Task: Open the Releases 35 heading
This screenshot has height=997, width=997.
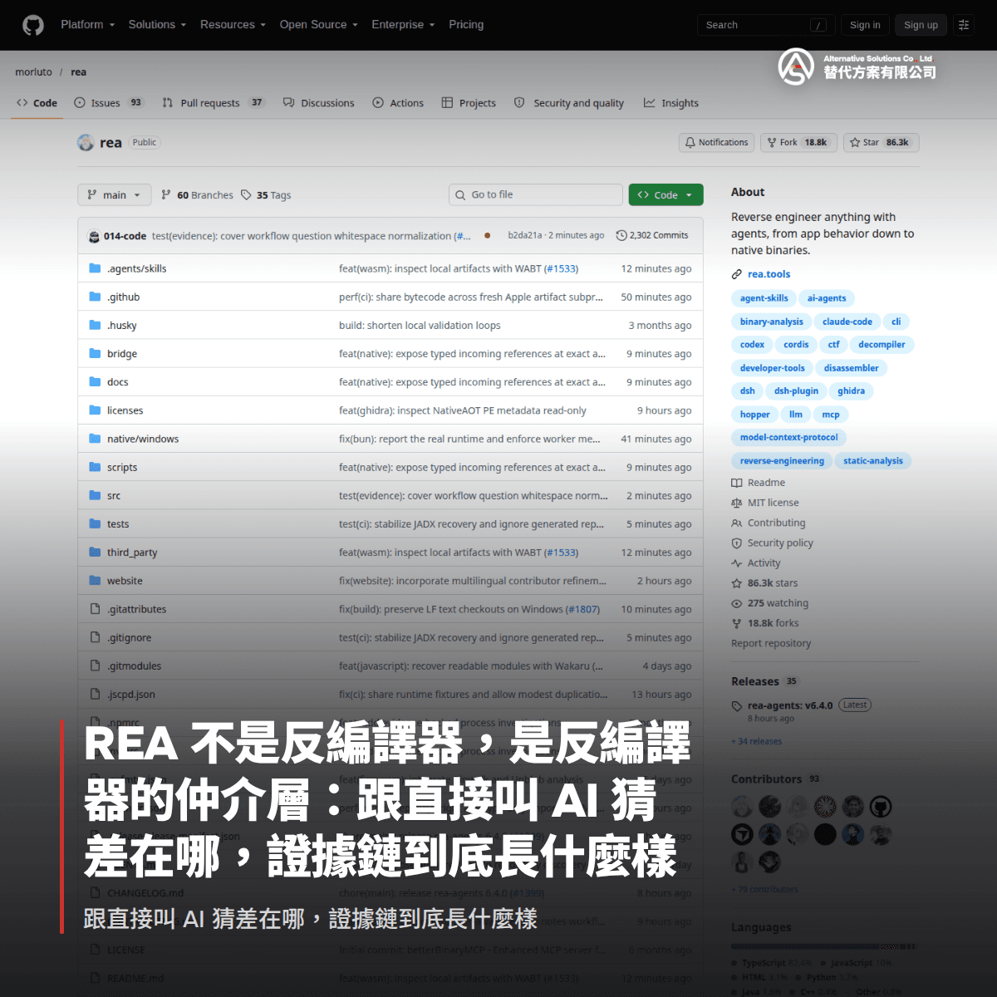Action: (764, 681)
